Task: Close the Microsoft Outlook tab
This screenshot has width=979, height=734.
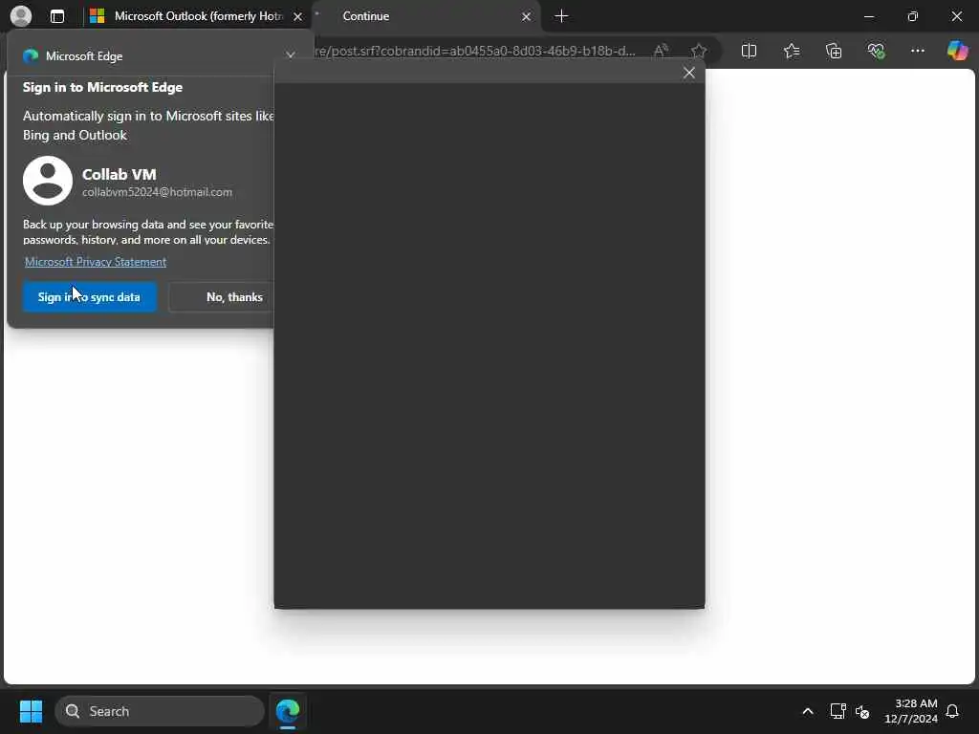Action: coord(298,17)
